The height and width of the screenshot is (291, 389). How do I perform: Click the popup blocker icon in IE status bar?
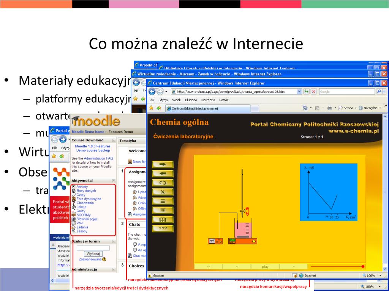294,275
